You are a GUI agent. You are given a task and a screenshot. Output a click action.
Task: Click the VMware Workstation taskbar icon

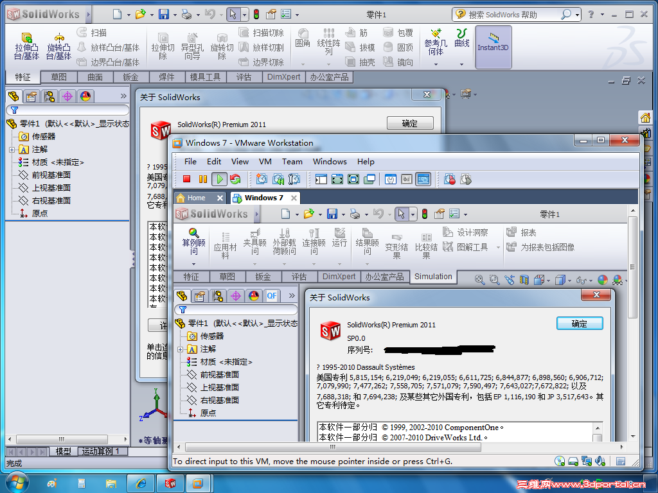click(198, 483)
